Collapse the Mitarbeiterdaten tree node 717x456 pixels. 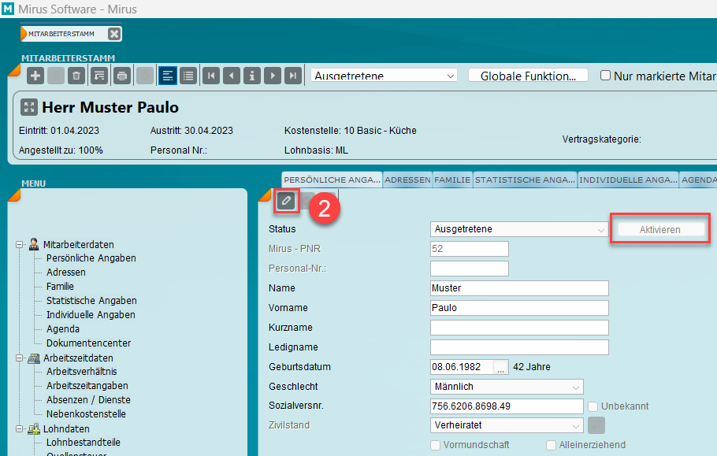point(19,245)
